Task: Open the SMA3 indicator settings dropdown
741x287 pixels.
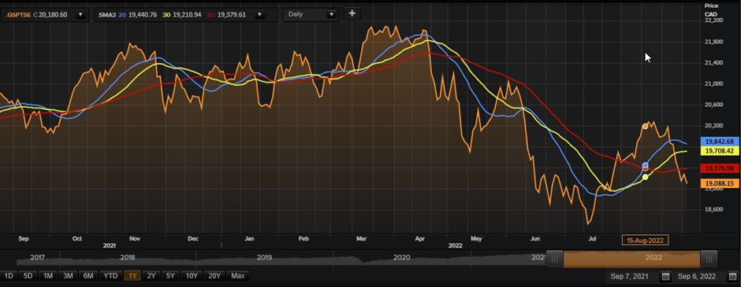Action: (259, 15)
